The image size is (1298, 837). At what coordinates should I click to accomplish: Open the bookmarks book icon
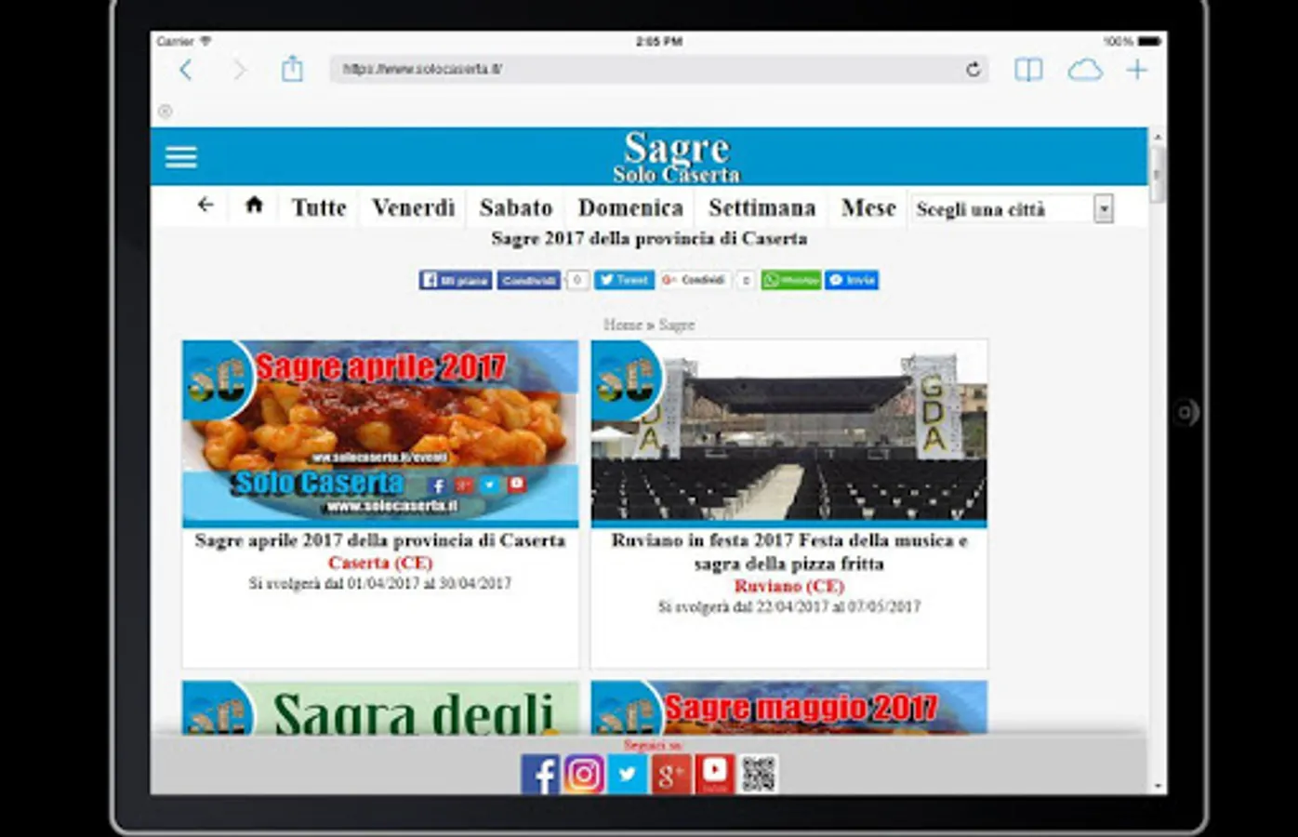click(1028, 70)
